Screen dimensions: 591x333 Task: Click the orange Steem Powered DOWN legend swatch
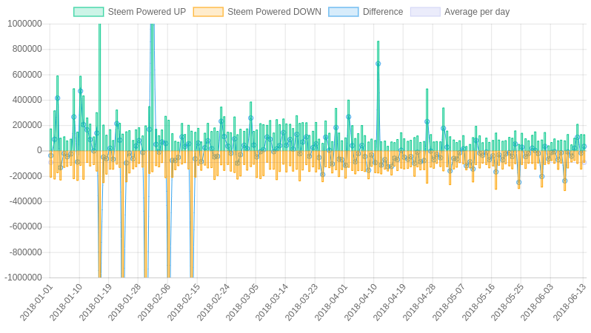[208, 12]
